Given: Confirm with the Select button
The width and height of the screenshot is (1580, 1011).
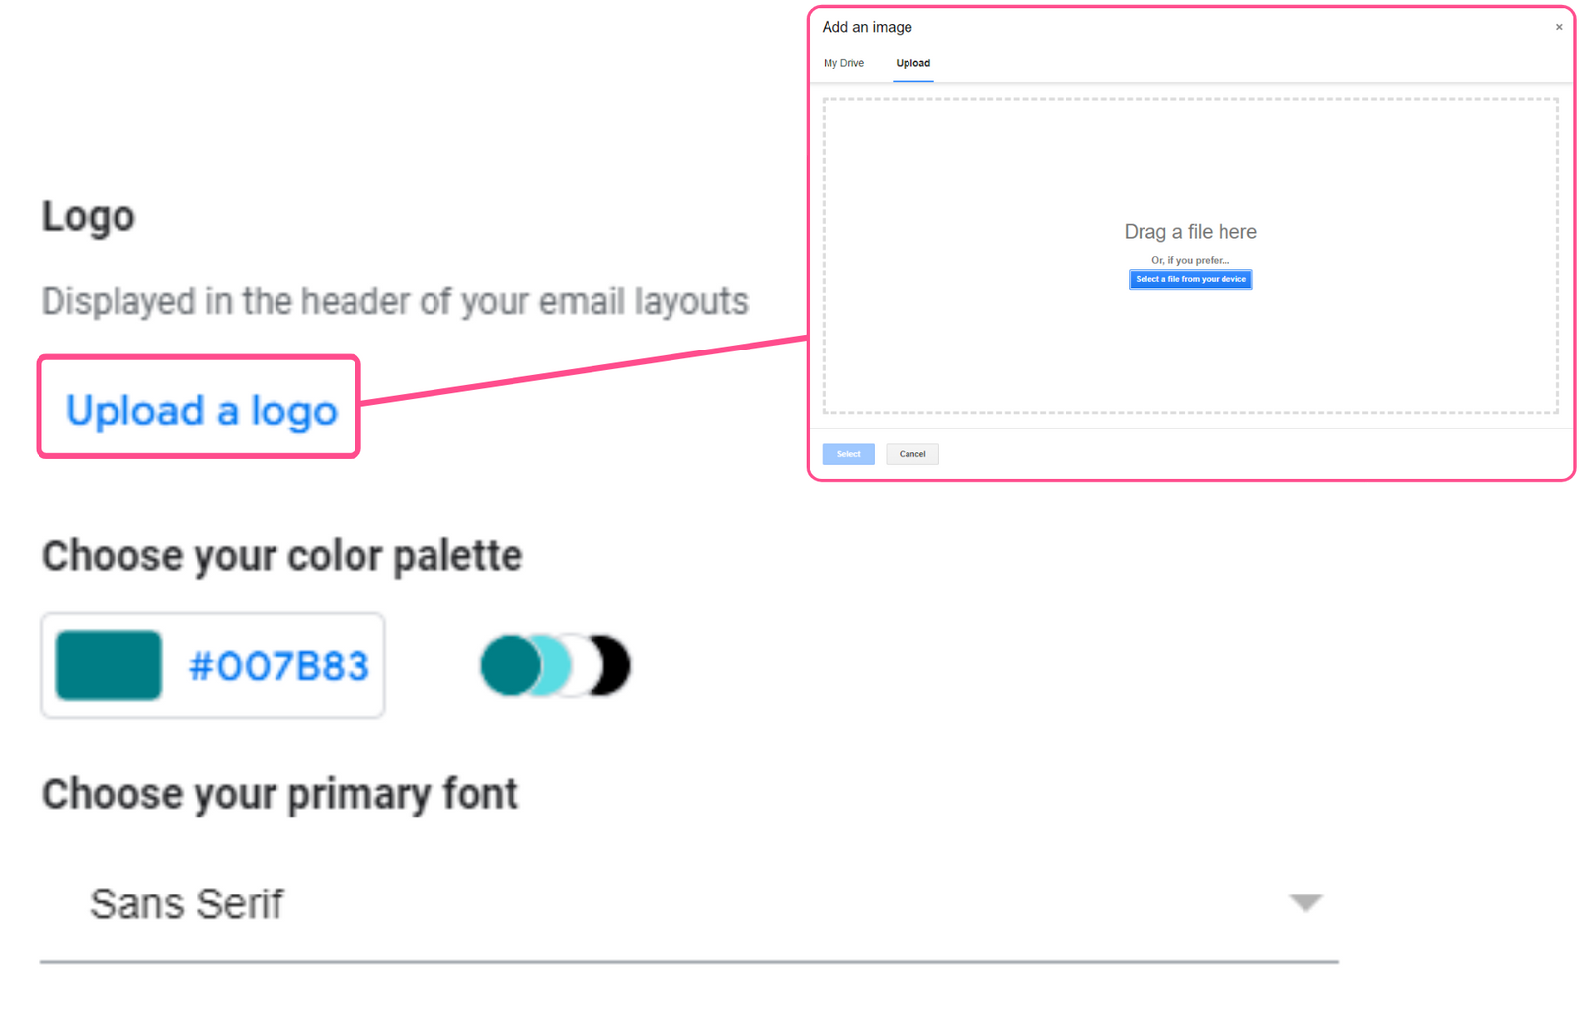Looking at the screenshot, I should (847, 454).
